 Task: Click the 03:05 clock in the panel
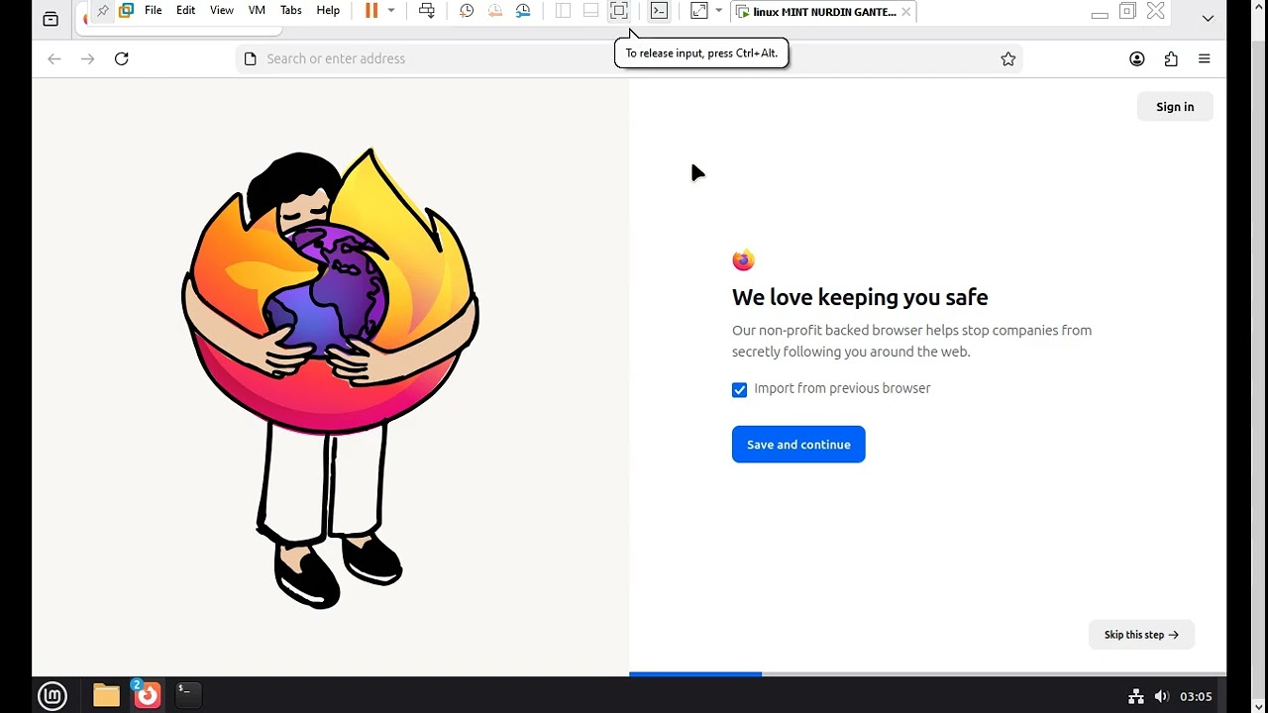(x=1196, y=697)
